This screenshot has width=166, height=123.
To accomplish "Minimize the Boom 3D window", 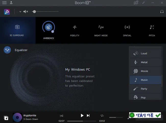I will point(153,3).
